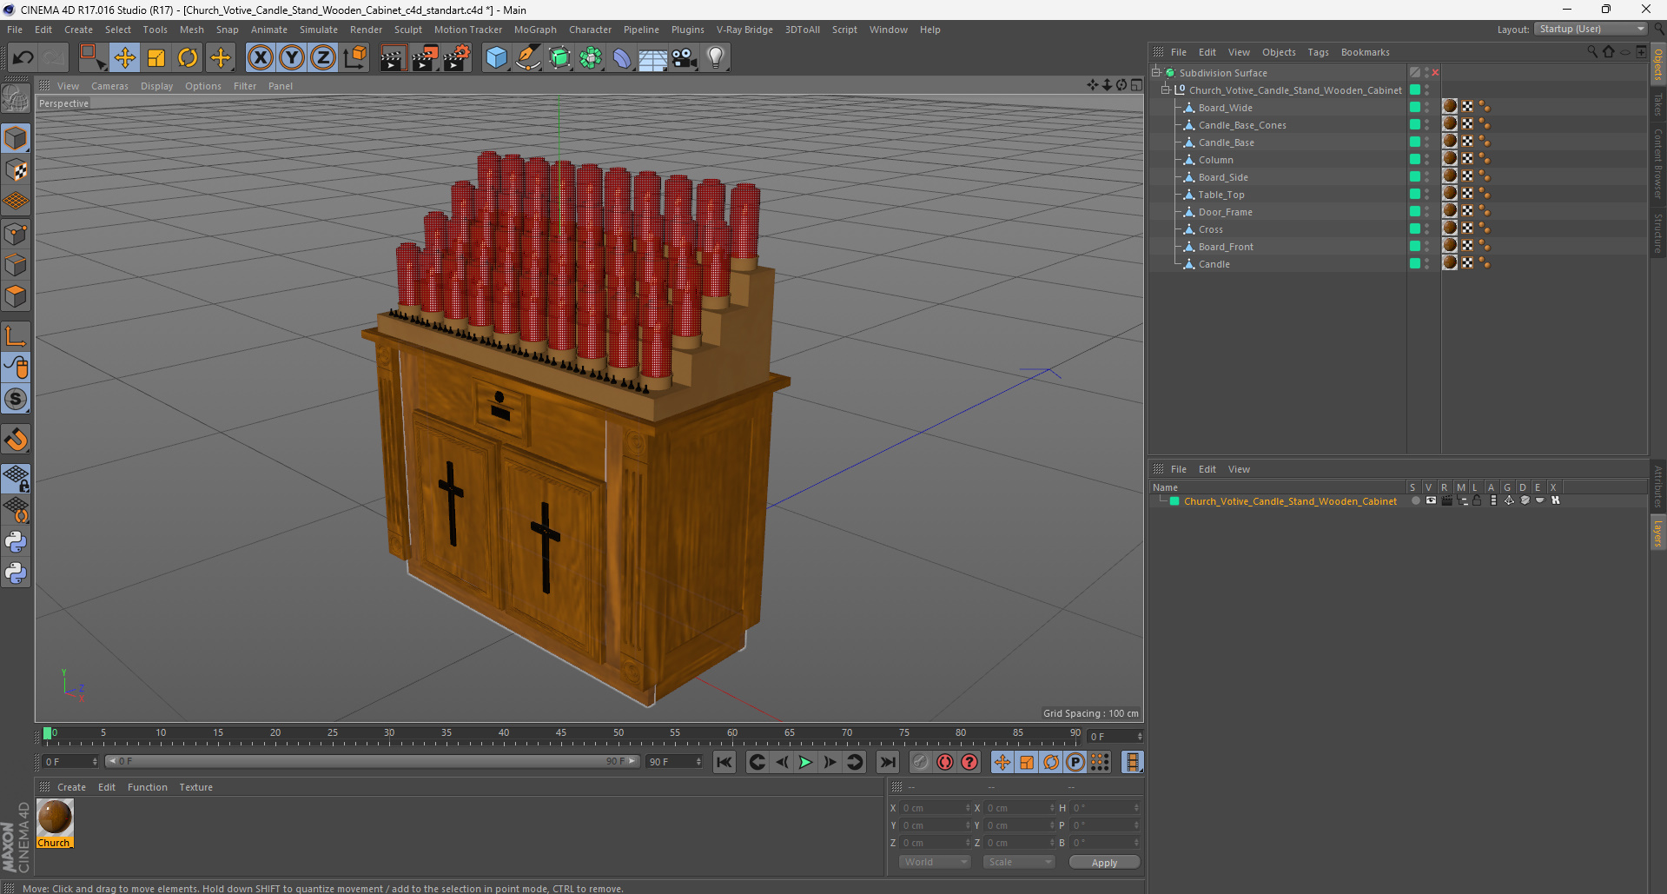Render the active view

tap(393, 57)
